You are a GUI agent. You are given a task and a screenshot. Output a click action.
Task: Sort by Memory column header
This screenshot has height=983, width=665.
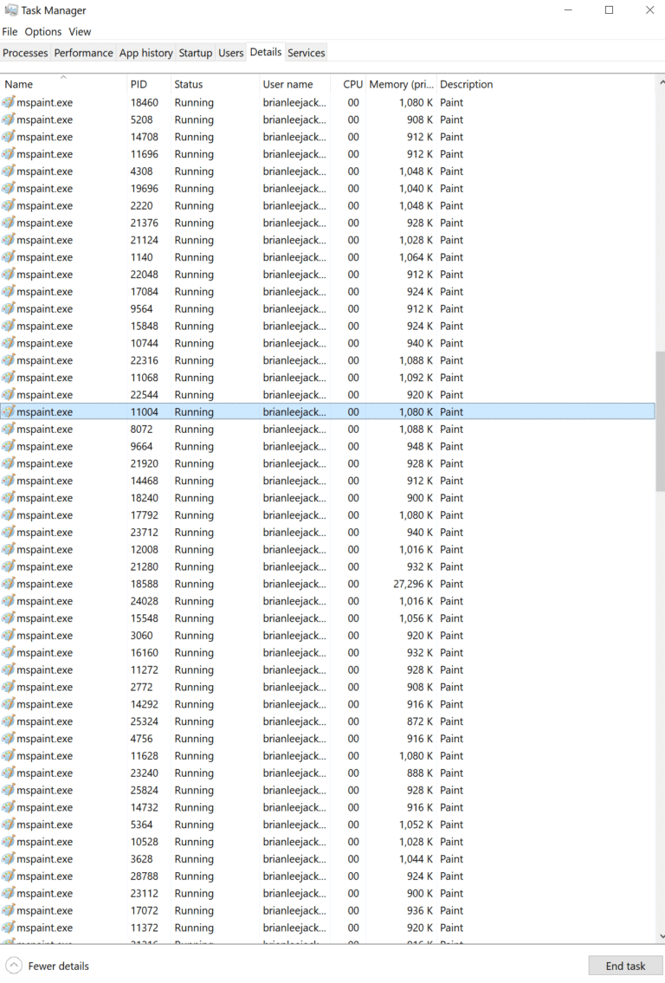coord(401,85)
